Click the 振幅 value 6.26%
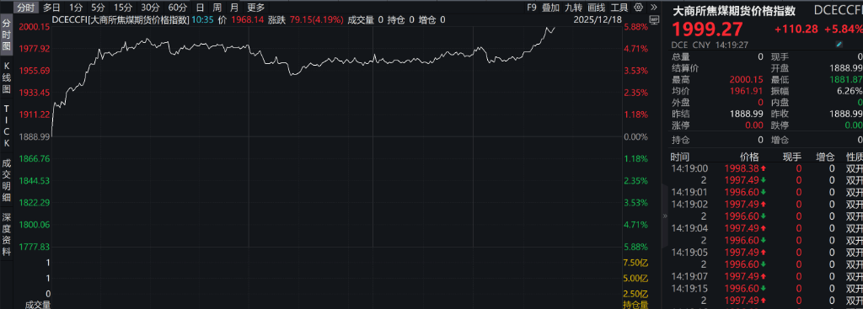Image resolution: width=863 pixels, height=309 pixels. 850,91
